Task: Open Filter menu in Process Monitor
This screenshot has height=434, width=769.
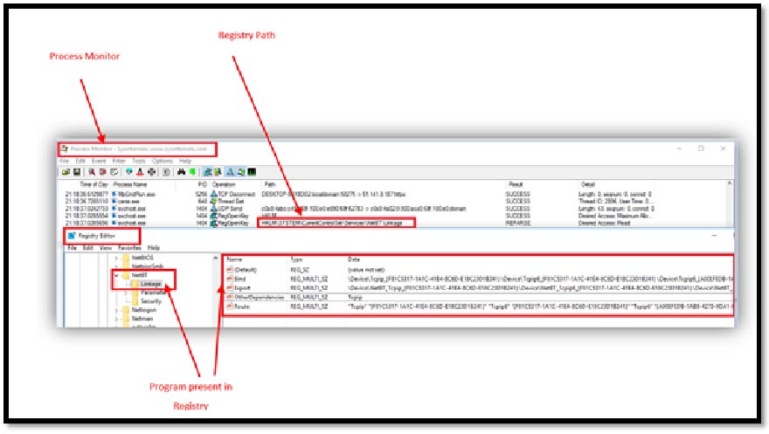Action: pos(119,161)
